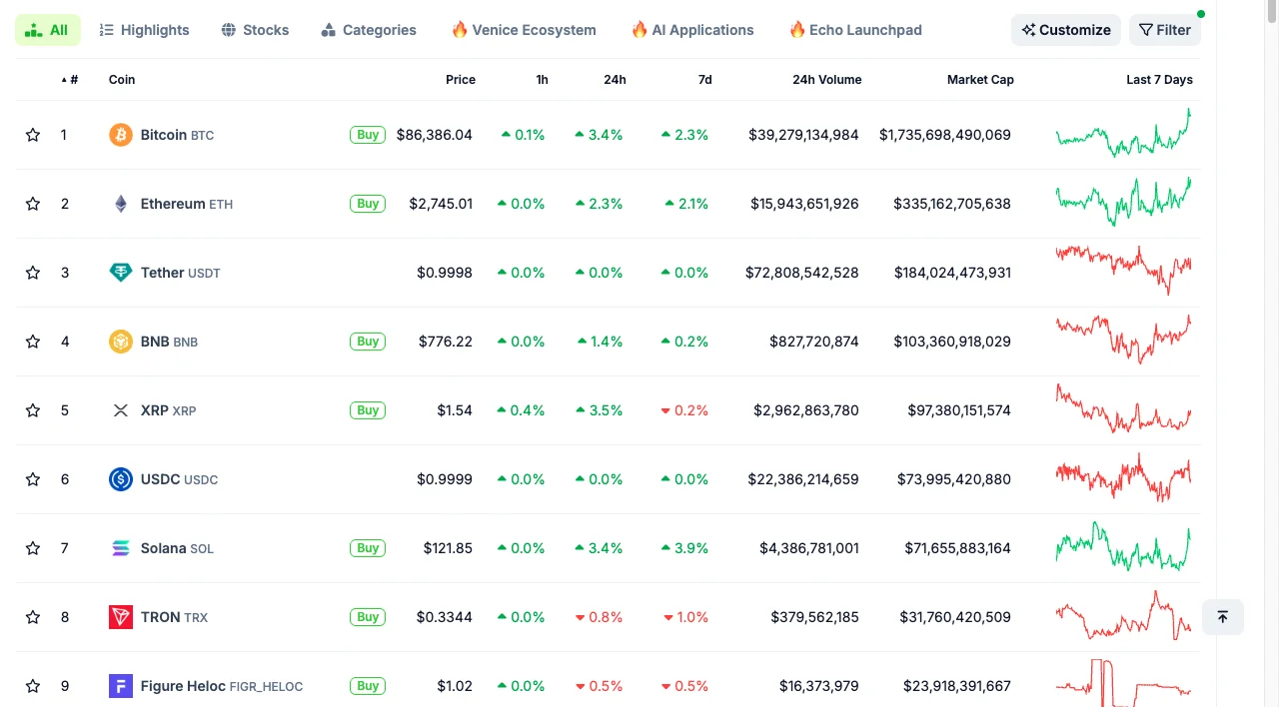Switch to the Highlights tab
This screenshot has height=707, width=1279.
click(x=144, y=30)
